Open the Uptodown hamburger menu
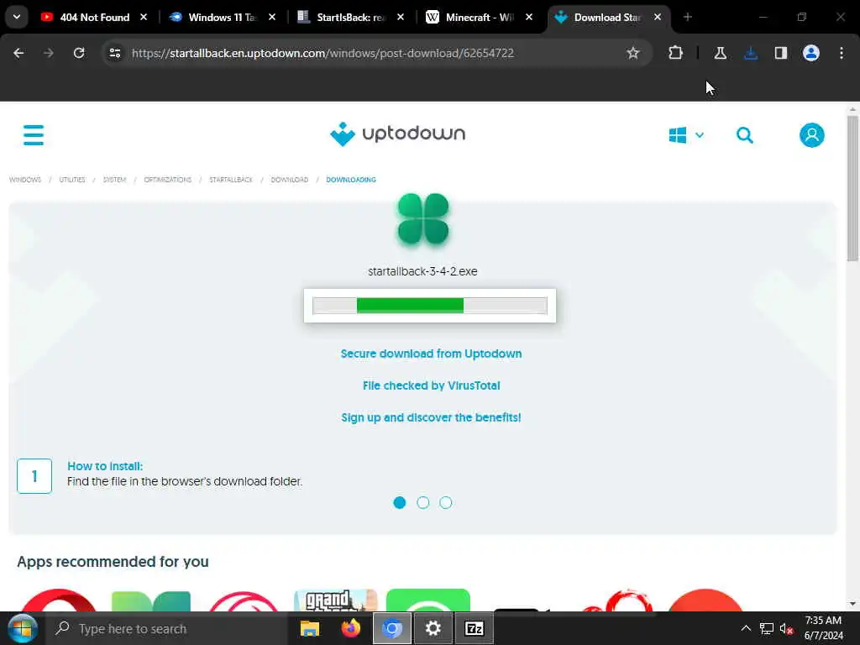Screen dimensions: 860x645 coord(34,135)
